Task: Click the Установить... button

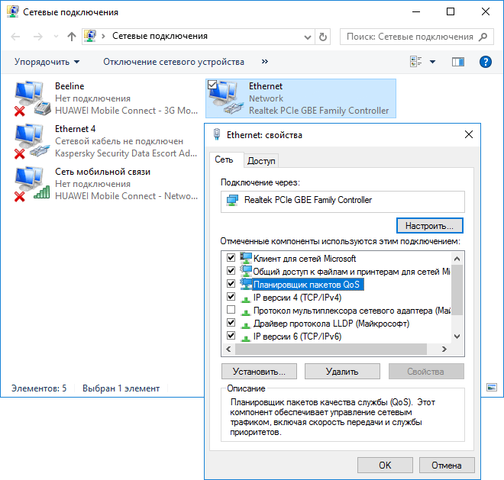Action: click(259, 372)
